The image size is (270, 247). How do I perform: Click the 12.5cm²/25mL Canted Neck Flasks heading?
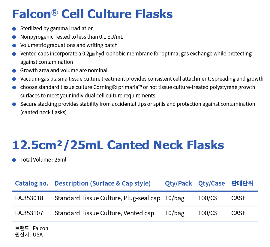pos(118,145)
